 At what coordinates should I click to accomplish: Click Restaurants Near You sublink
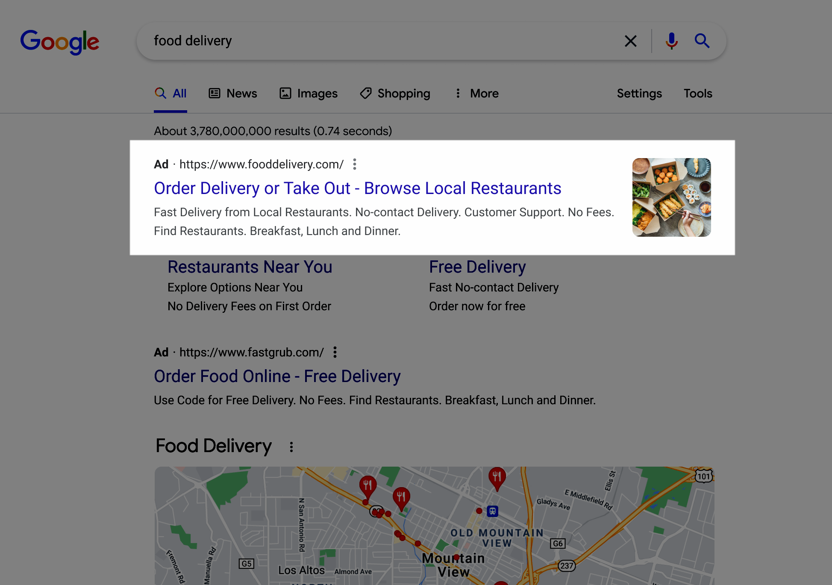250,266
